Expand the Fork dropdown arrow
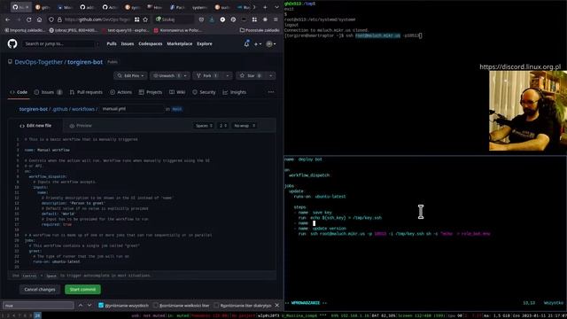Screen dimensions: 567x319 (x=227, y=75)
